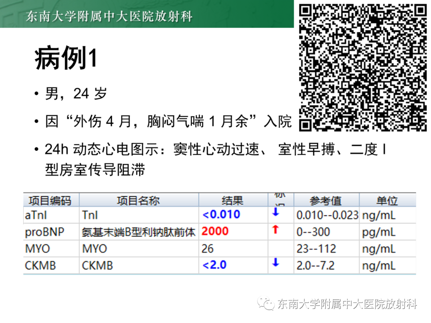Click the <2.0 result value
The image size is (431, 323).
214,265
